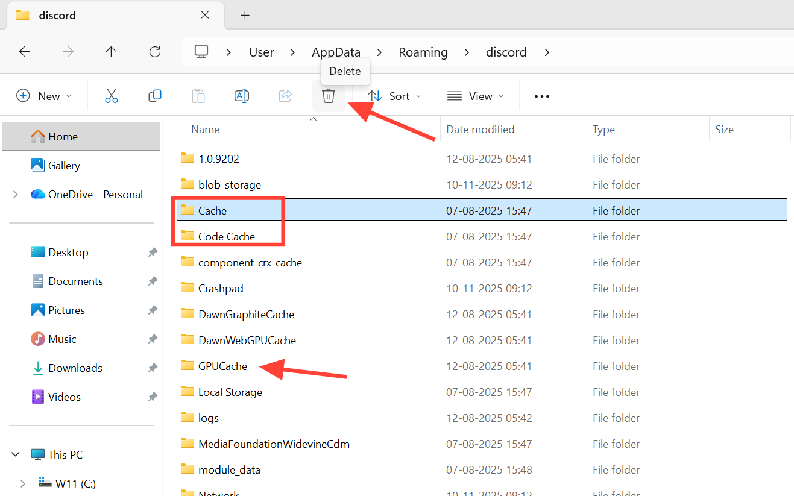Click Roaming in the address path
The image size is (794, 496).
(x=423, y=52)
